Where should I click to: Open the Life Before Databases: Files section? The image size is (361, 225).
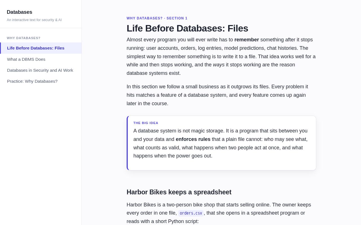coord(41,48)
